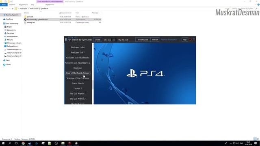Choose The Evil Within 1 entry
Screen dimensions: 260x146
coord(78,94)
